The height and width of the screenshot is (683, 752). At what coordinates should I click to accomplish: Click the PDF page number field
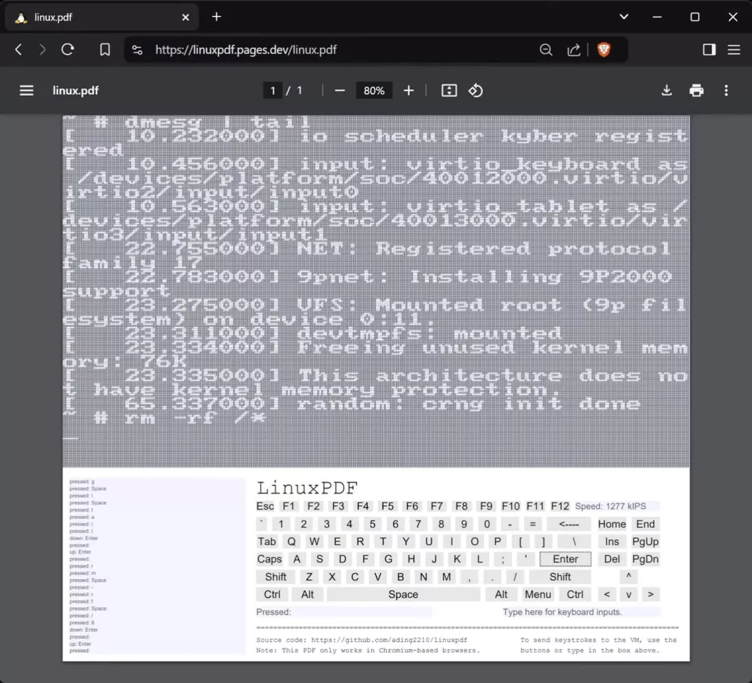tap(272, 91)
